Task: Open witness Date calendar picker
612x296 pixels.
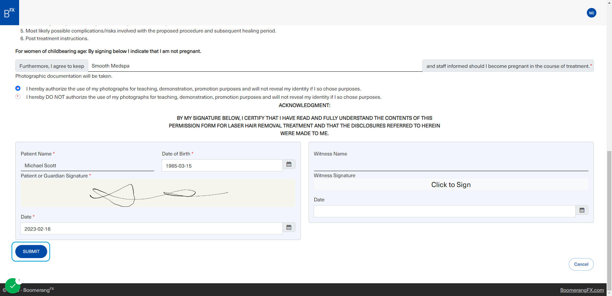Action: tap(582, 210)
